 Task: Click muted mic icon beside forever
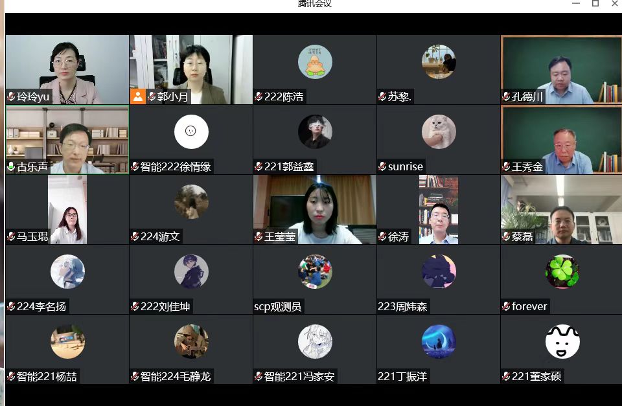[x=506, y=306]
